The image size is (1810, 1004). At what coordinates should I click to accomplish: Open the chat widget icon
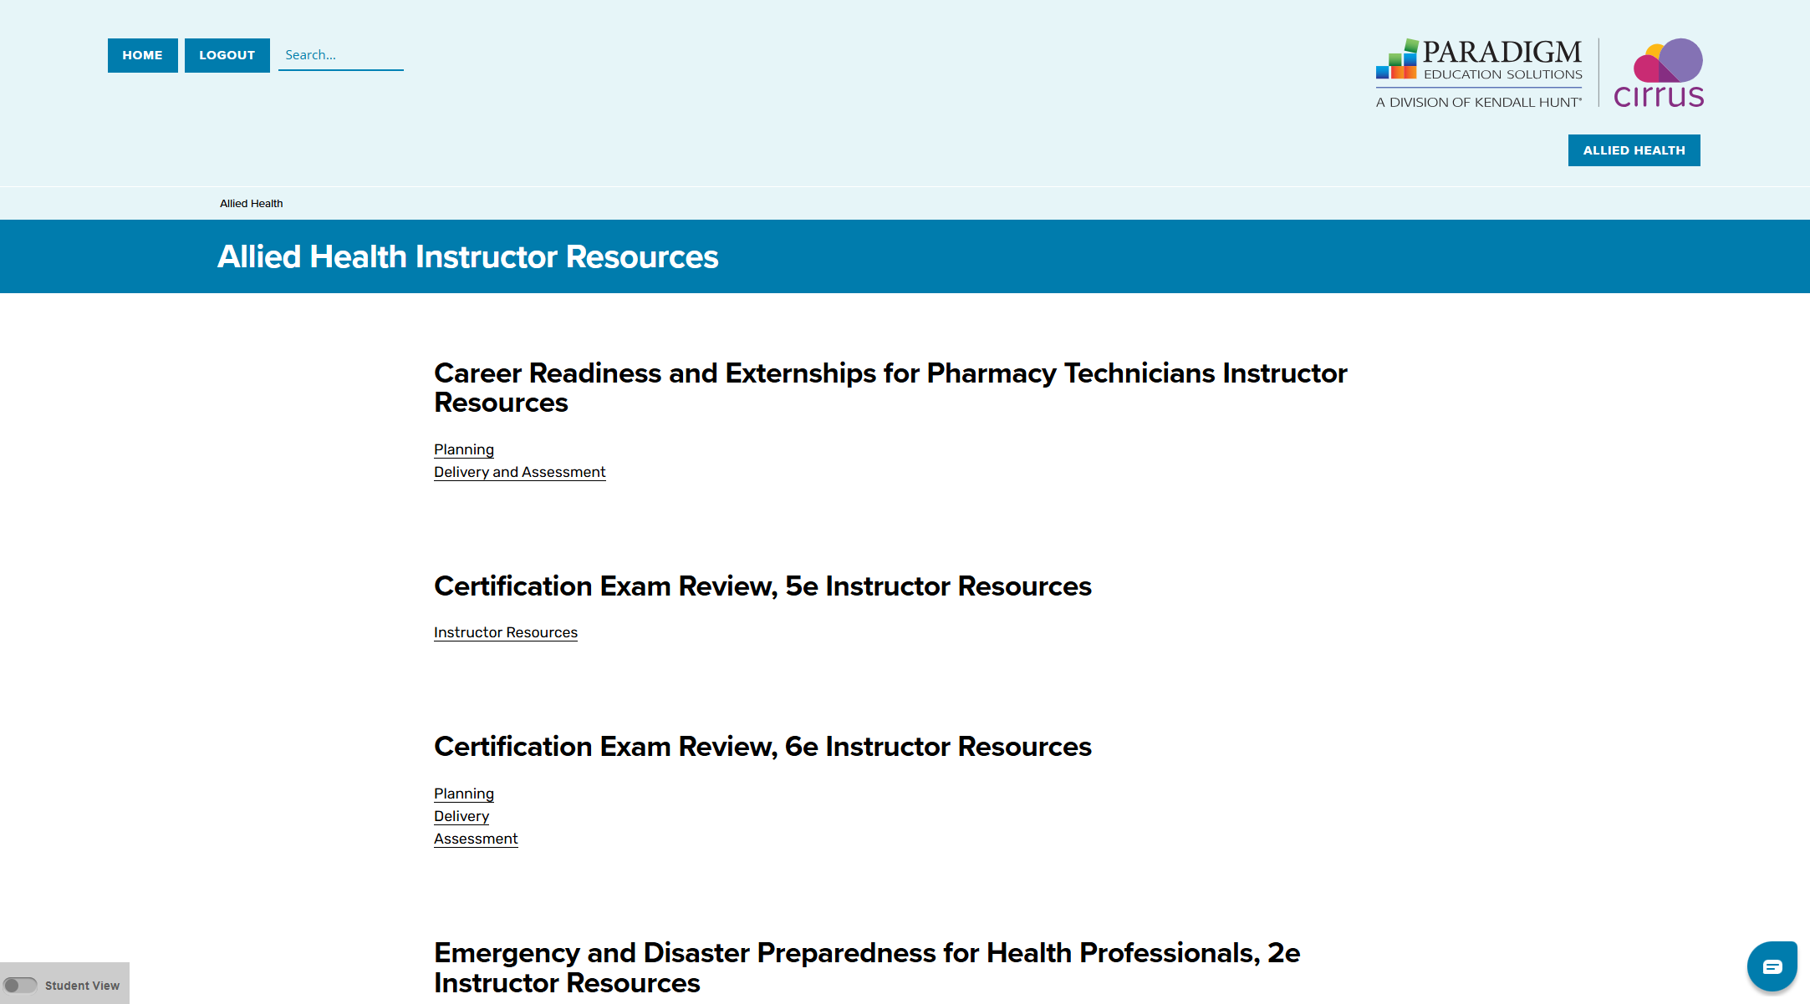pyautogui.click(x=1772, y=966)
